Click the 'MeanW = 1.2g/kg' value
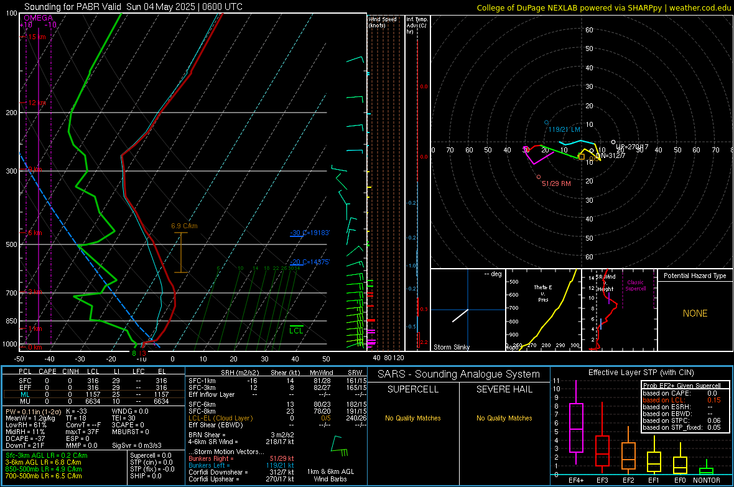The height and width of the screenshot is (487, 734). click(x=30, y=418)
